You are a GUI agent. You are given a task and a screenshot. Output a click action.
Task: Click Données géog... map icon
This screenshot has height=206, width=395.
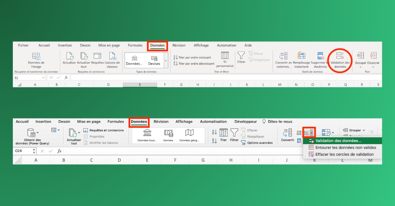(x=189, y=133)
